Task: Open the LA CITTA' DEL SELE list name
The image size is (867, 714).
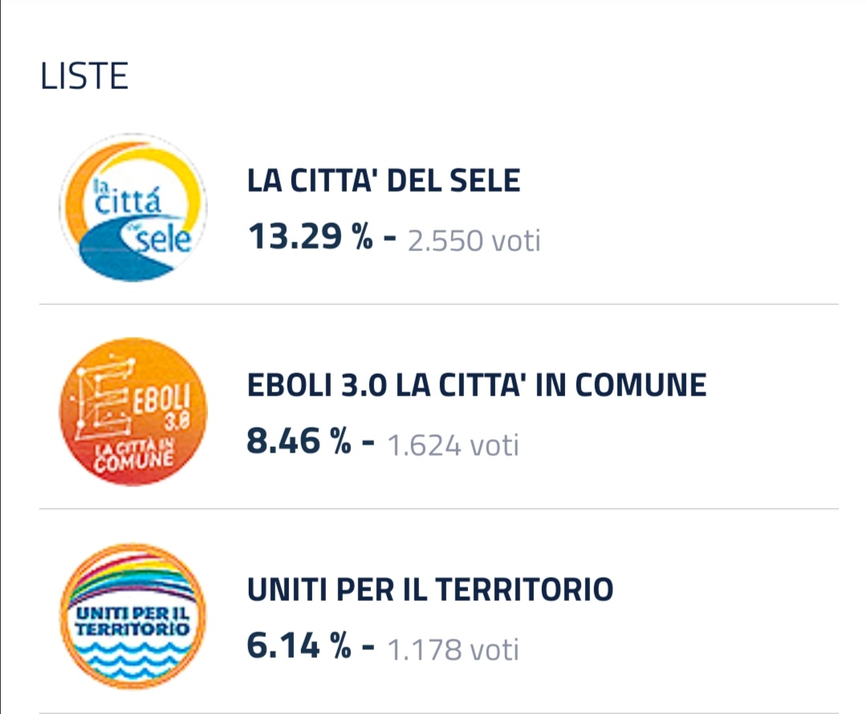Action: tap(383, 181)
